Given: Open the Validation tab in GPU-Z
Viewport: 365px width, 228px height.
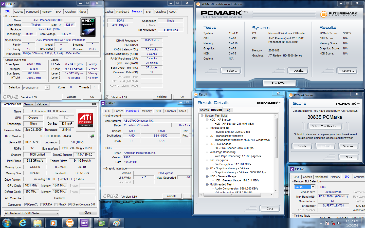Looking at the screenshot, I should coord(42,104).
